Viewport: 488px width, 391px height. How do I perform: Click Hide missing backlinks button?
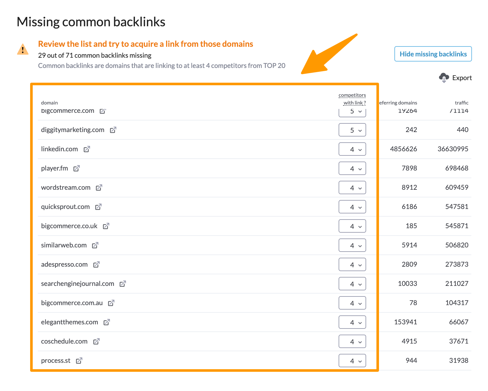pos(433,54)
